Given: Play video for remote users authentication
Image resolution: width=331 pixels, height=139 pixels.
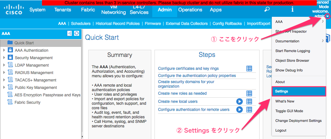Looking at the screenshot, I should pos(239,110).
